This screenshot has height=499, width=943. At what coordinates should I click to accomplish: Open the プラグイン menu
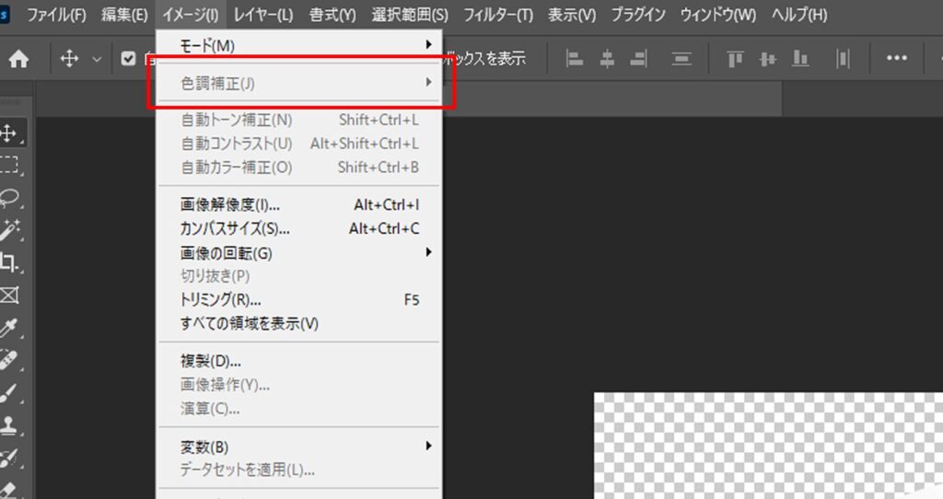638,15
